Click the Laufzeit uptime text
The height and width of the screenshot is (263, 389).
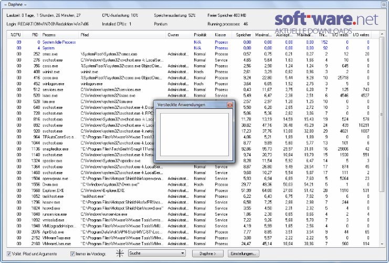(x=44, y=15)
